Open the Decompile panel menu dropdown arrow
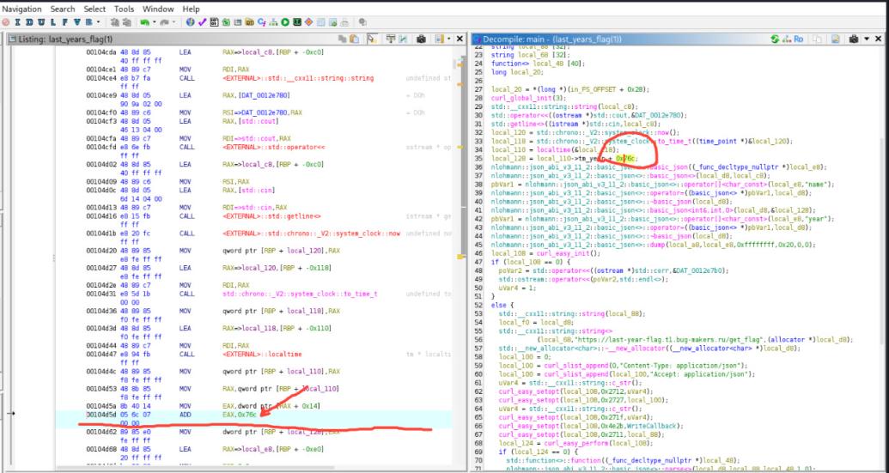This screenshot has height=473, width=889. pos(867,39)
